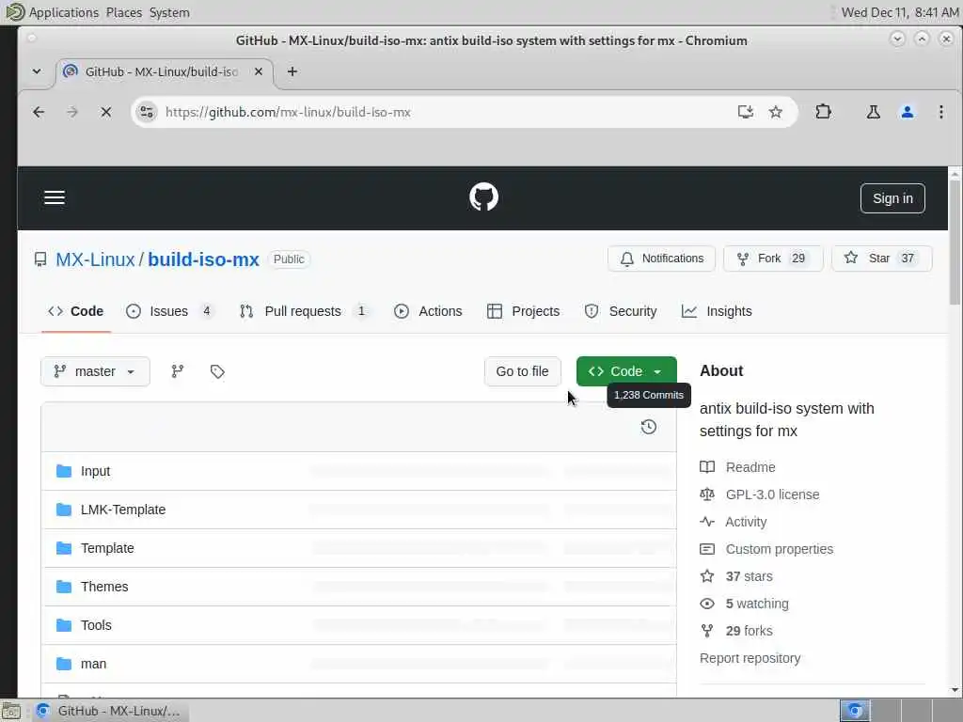963x722 pixels.
Task: Open the Projects tab
Action: 523,311
